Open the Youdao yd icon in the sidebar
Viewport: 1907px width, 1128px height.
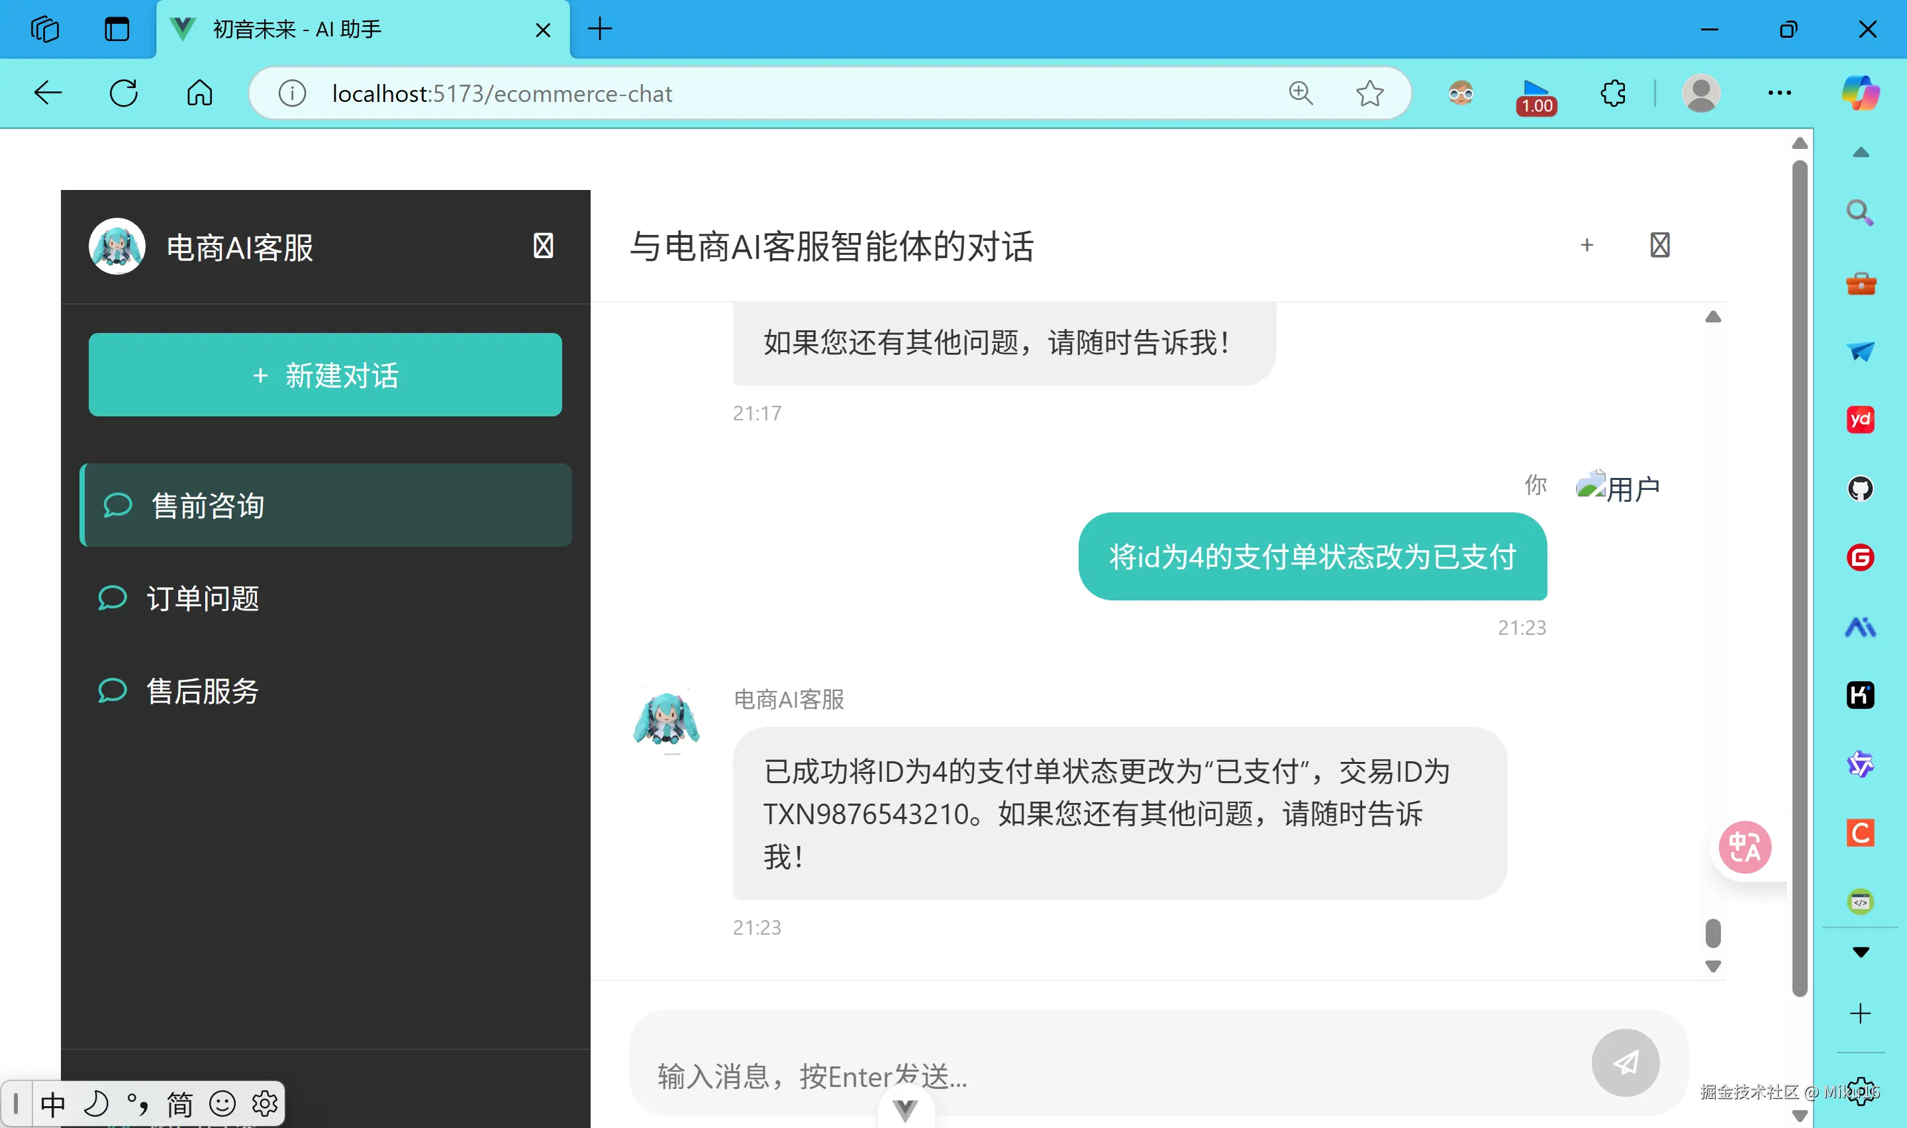point(1860,419)
